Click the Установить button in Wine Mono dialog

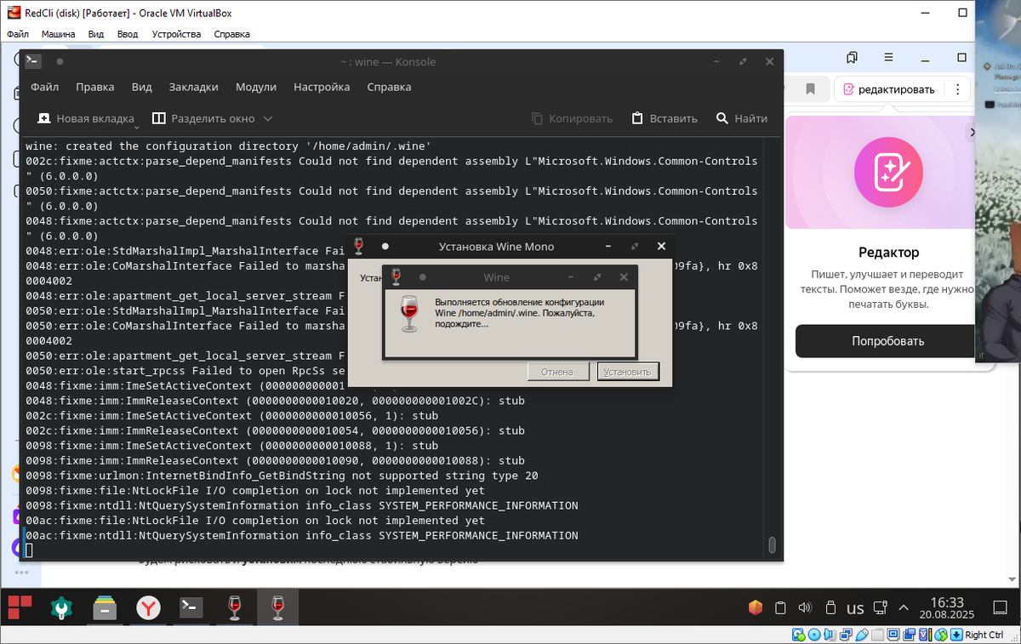point(628,372)
